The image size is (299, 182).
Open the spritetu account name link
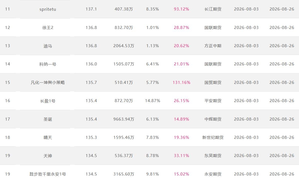[48, 9]
